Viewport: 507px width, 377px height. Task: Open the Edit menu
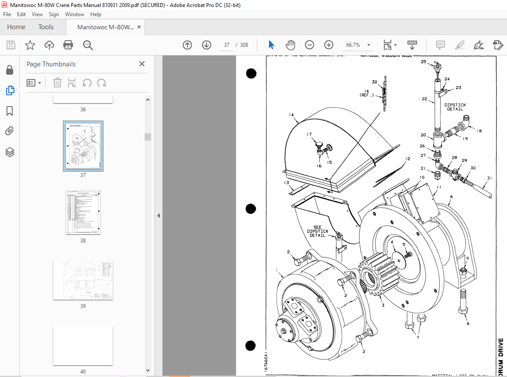[x=21, y=14]
